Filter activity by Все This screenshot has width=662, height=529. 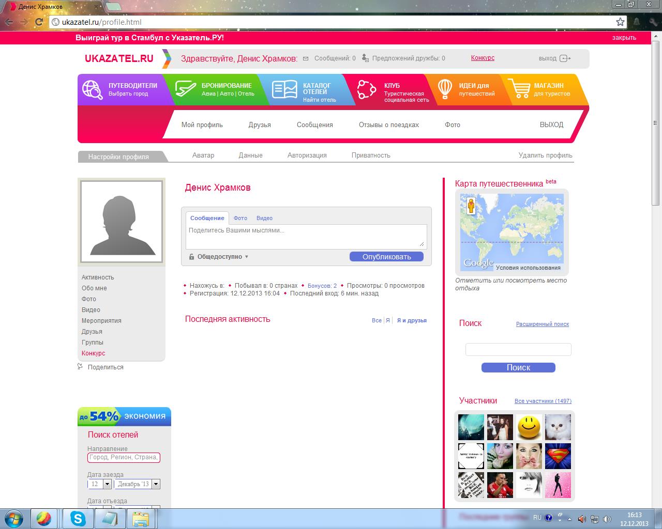[x=377, y=320]
